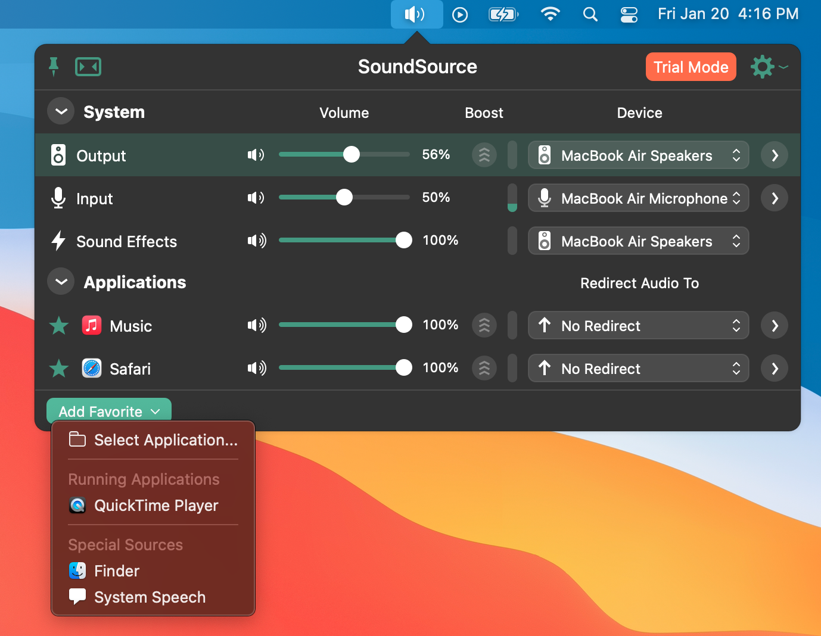The height and width of the screenshot is (636, 821).
Task: Mute the Safari app volume
Action: point(257,368)
